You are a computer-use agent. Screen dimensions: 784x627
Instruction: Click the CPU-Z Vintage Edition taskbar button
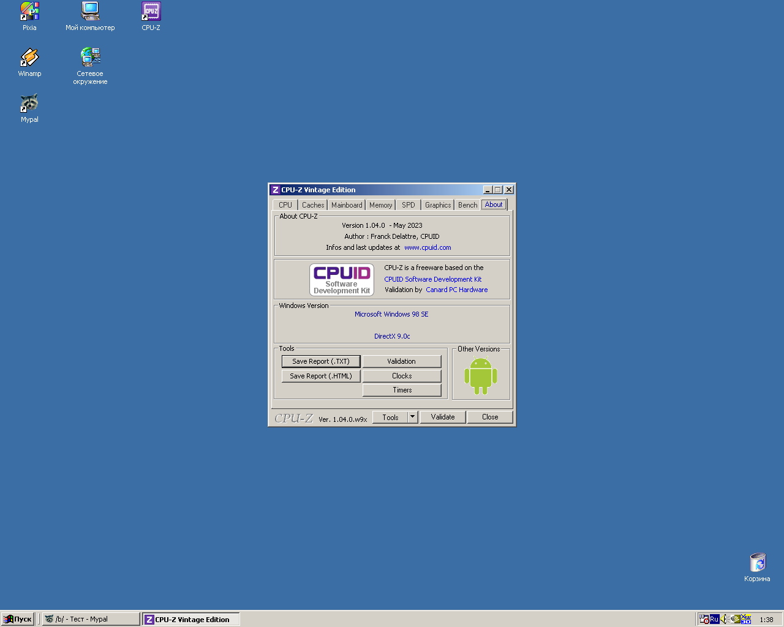coord(191,619)
